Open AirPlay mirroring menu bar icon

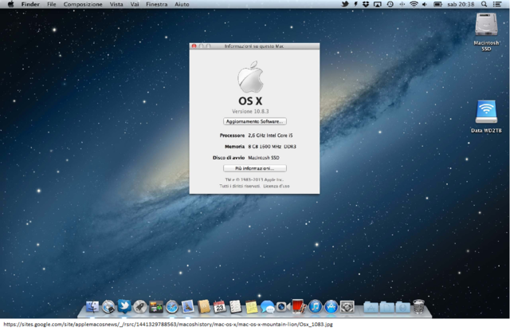[377, 4]
